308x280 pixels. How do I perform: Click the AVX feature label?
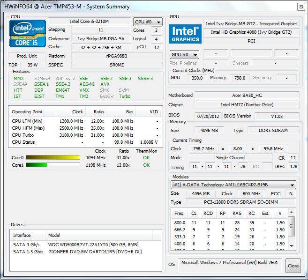tap(105, 84)
